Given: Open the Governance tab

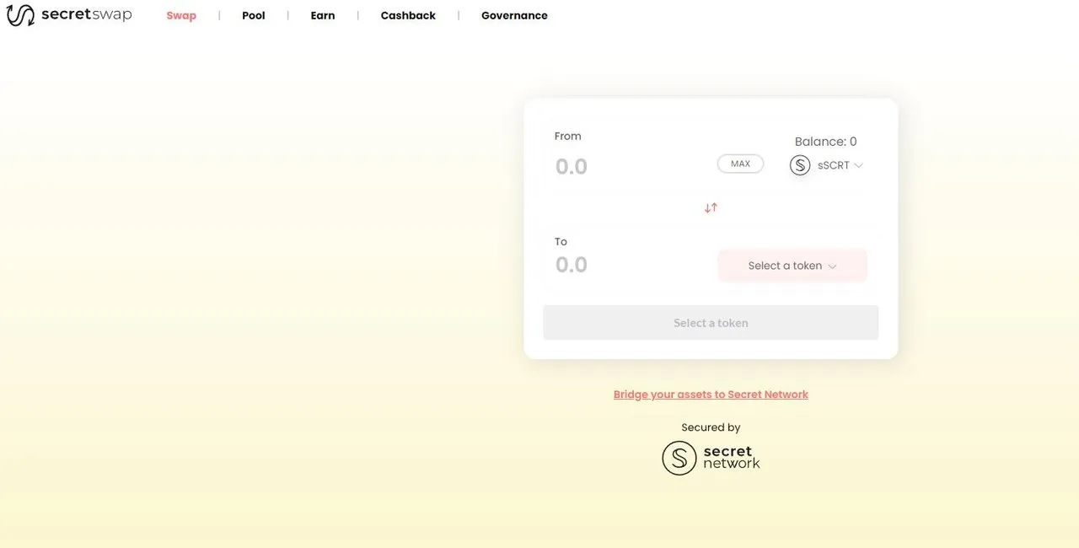Looking at the screenshot, I should (514, 15).
